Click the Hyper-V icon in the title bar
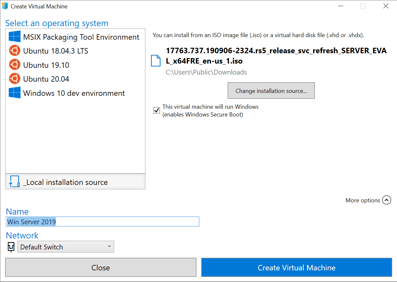 pyautogui.click(x=5, y=6)
